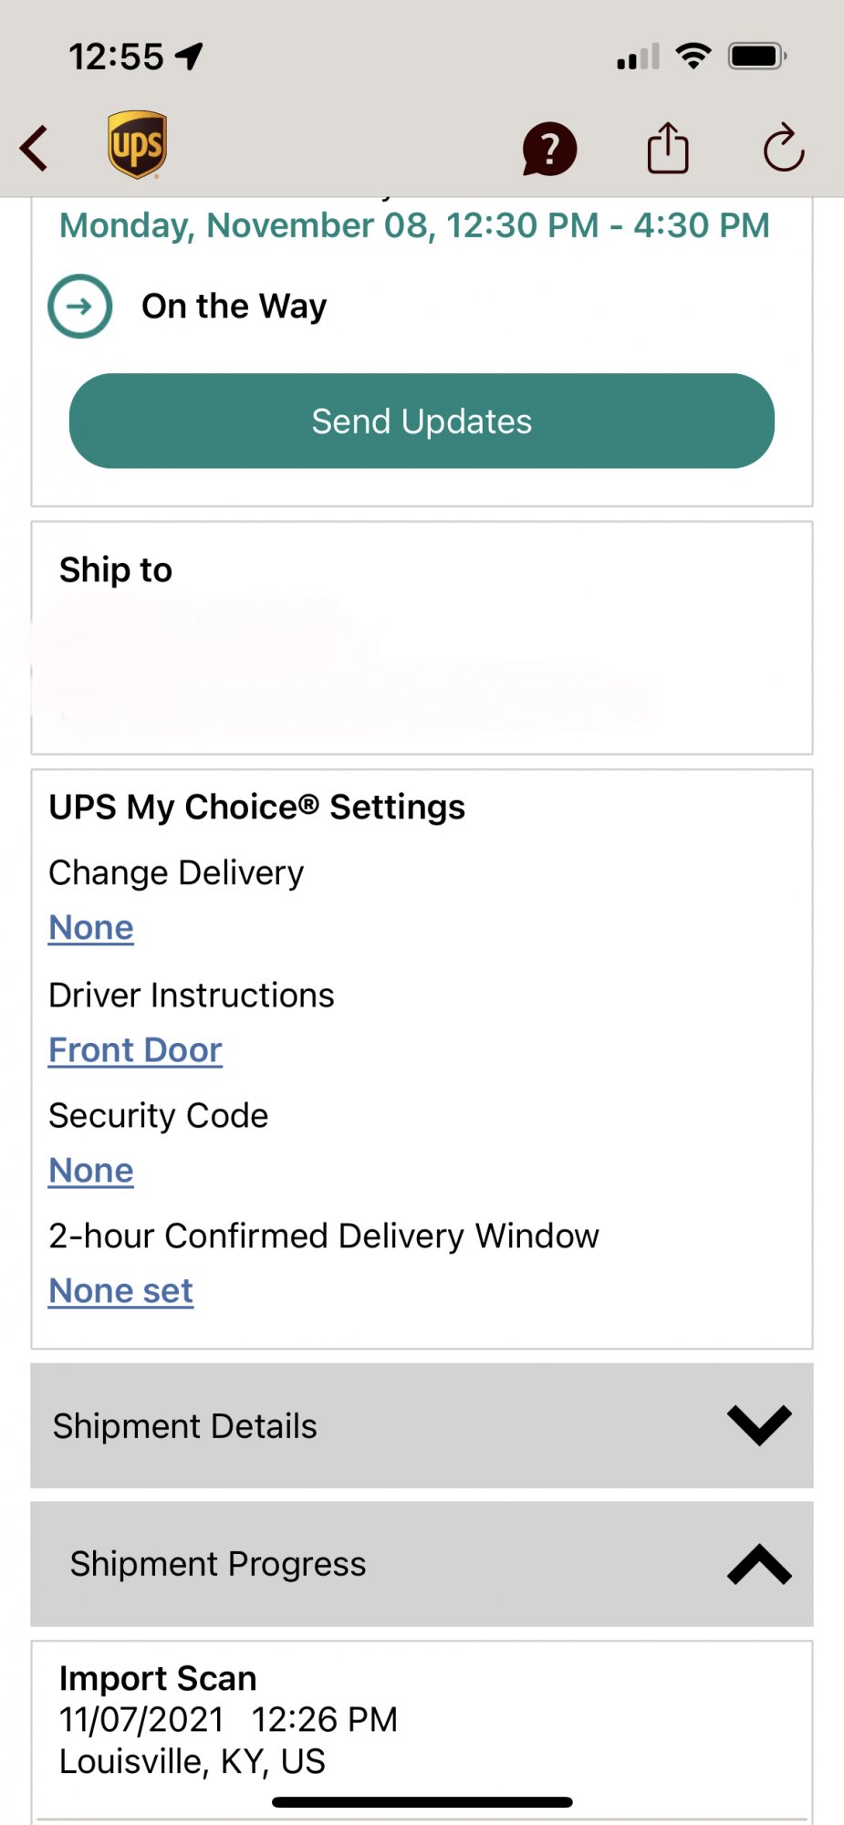Image resolution: width=844 pixels, height=1825 pixels.
Task: Open the help chat question icon
Action: [549, 149]
